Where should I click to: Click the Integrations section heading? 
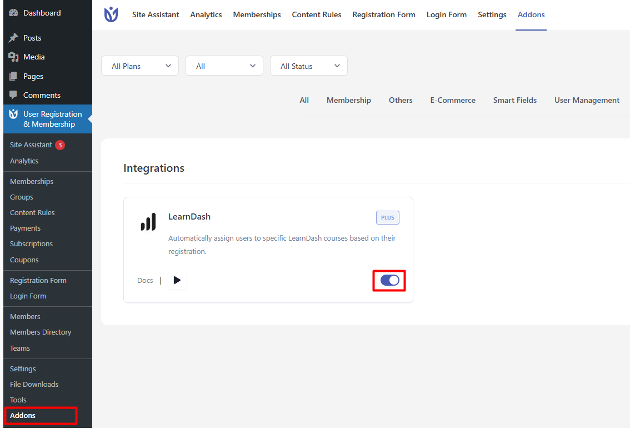point(154,168)
